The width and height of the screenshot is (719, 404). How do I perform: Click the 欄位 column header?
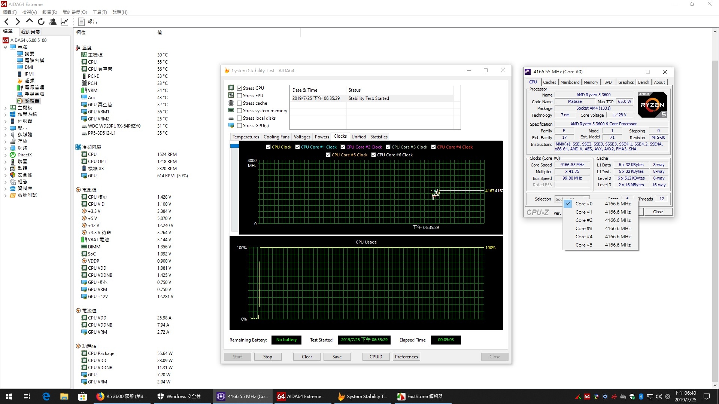(x=114, y=33)
